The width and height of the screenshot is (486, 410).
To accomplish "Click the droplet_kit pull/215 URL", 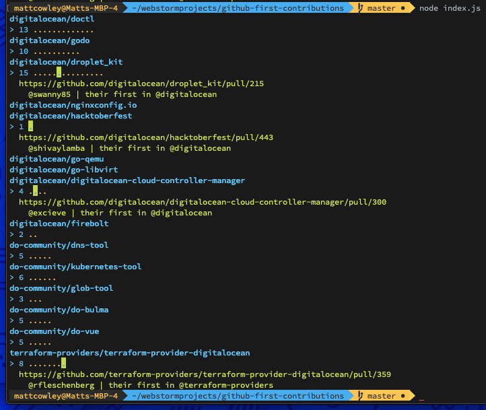I will (141, 83).
